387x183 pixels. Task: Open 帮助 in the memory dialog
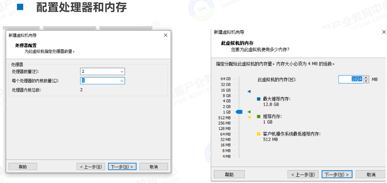click(x=229, y=174)
